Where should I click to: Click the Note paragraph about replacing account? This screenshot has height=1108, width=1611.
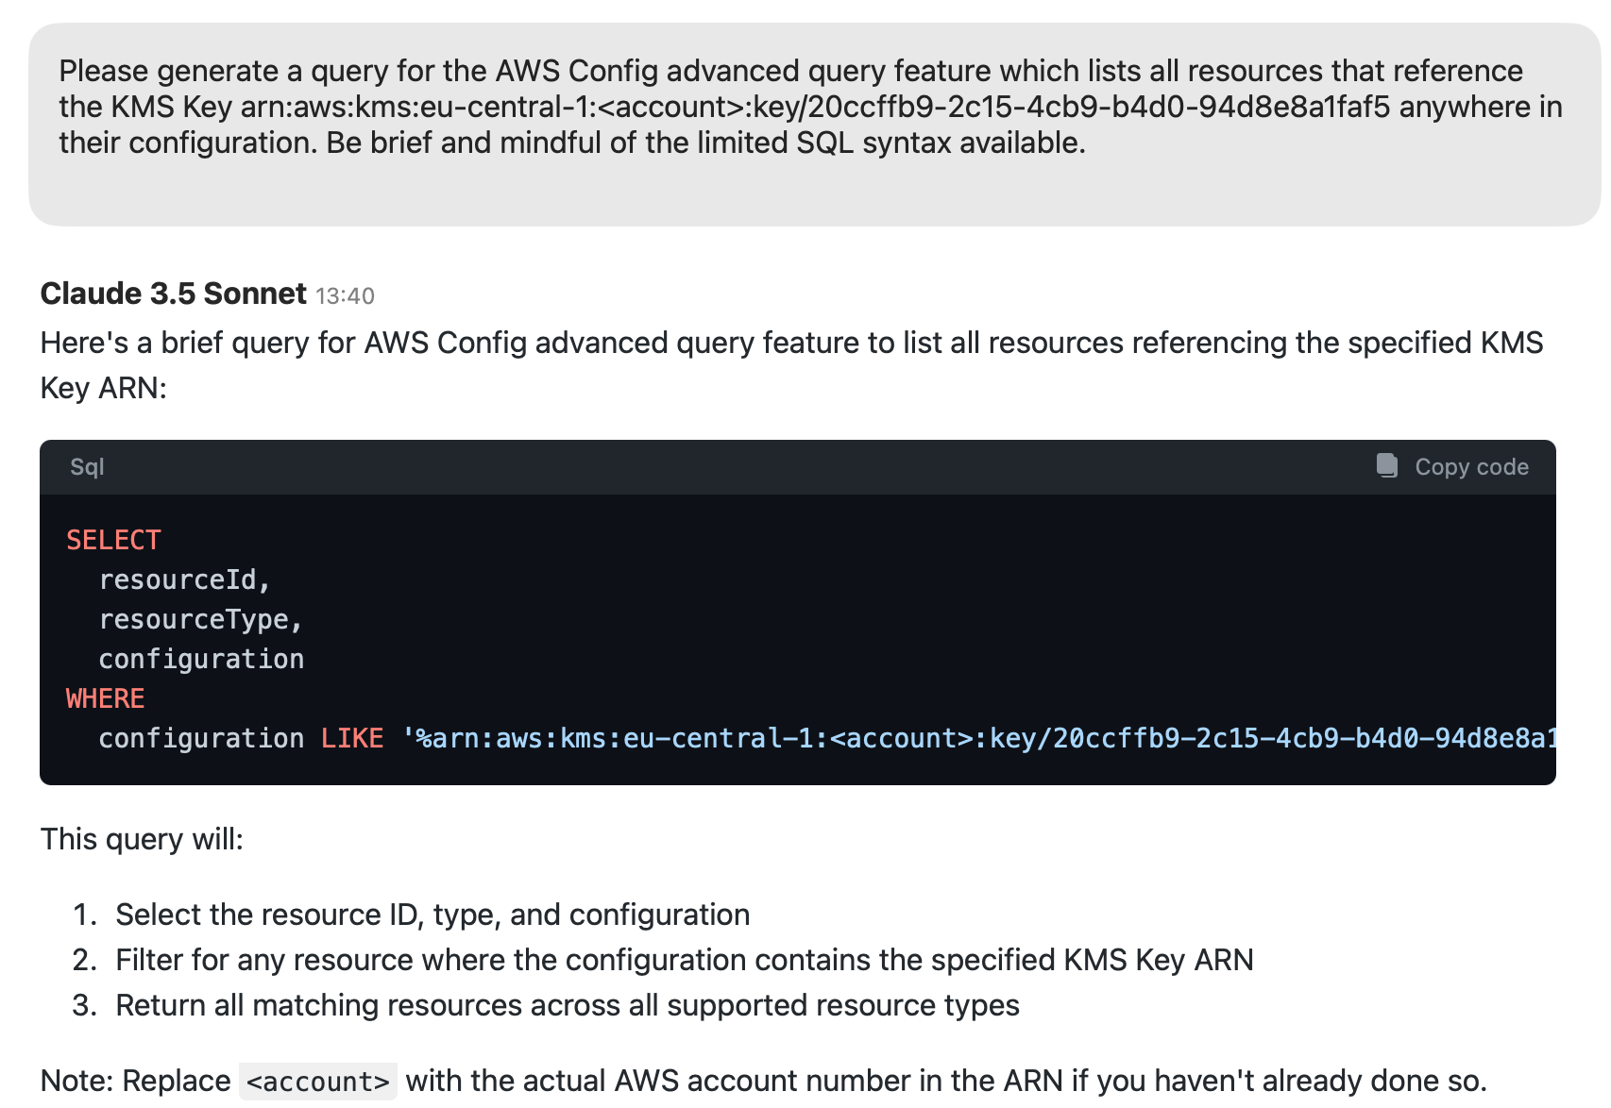pos(763,1081)
